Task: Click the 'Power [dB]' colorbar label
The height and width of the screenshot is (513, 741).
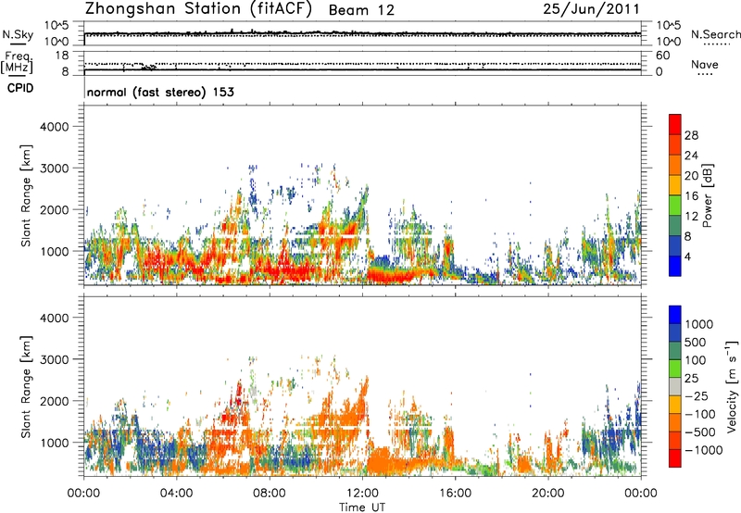Action: pyautogui.click(x=707, y=195)
